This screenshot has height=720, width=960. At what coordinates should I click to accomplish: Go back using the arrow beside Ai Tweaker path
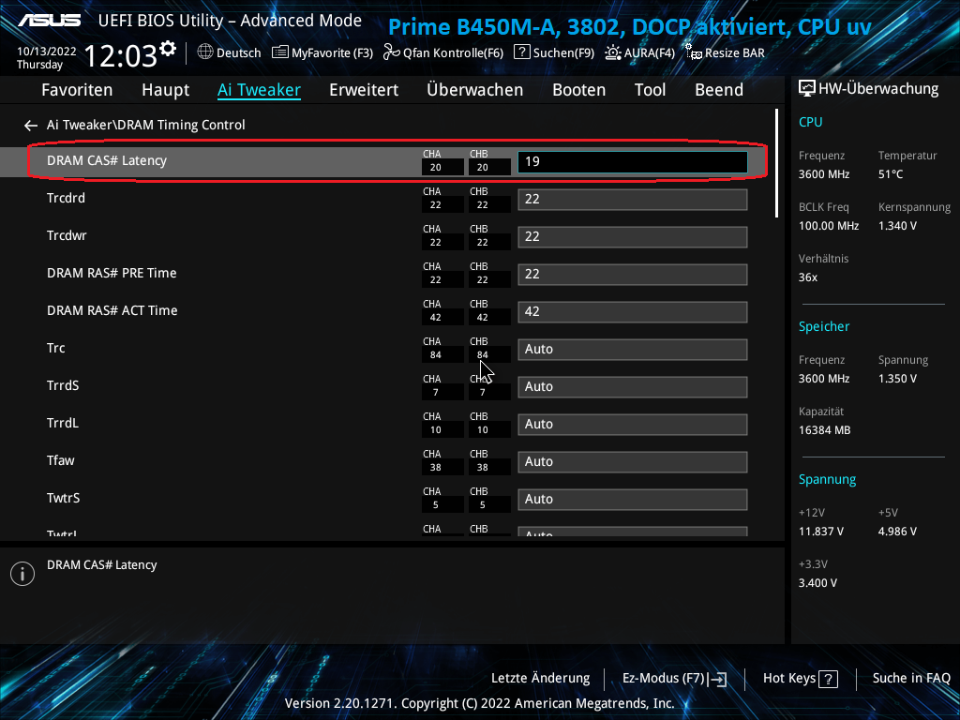click(31, 126)
